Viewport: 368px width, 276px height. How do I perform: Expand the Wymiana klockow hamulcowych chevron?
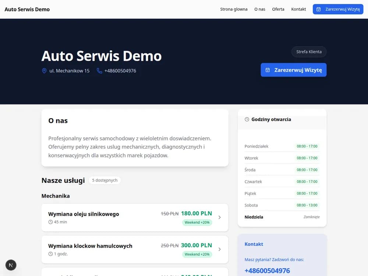coord(219,249)
